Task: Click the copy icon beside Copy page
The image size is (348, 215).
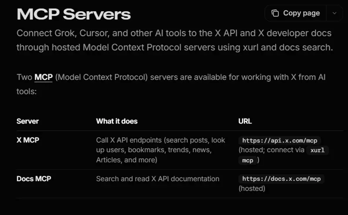Action: point(275,13)
